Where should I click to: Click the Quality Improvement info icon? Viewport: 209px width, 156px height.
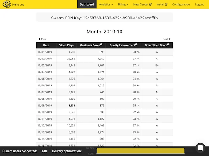click(136, 44)
